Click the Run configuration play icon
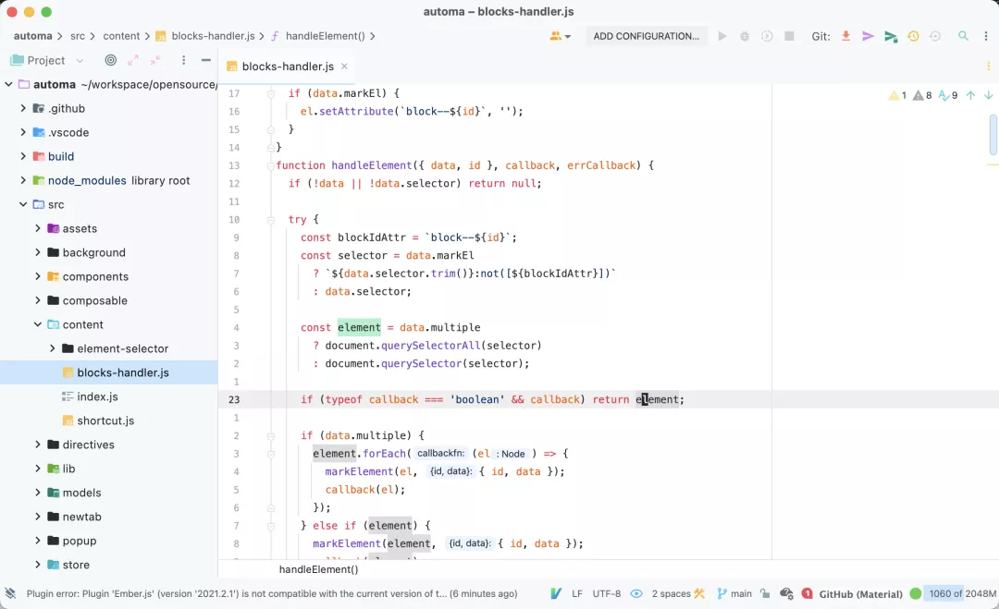 (721, 36)
